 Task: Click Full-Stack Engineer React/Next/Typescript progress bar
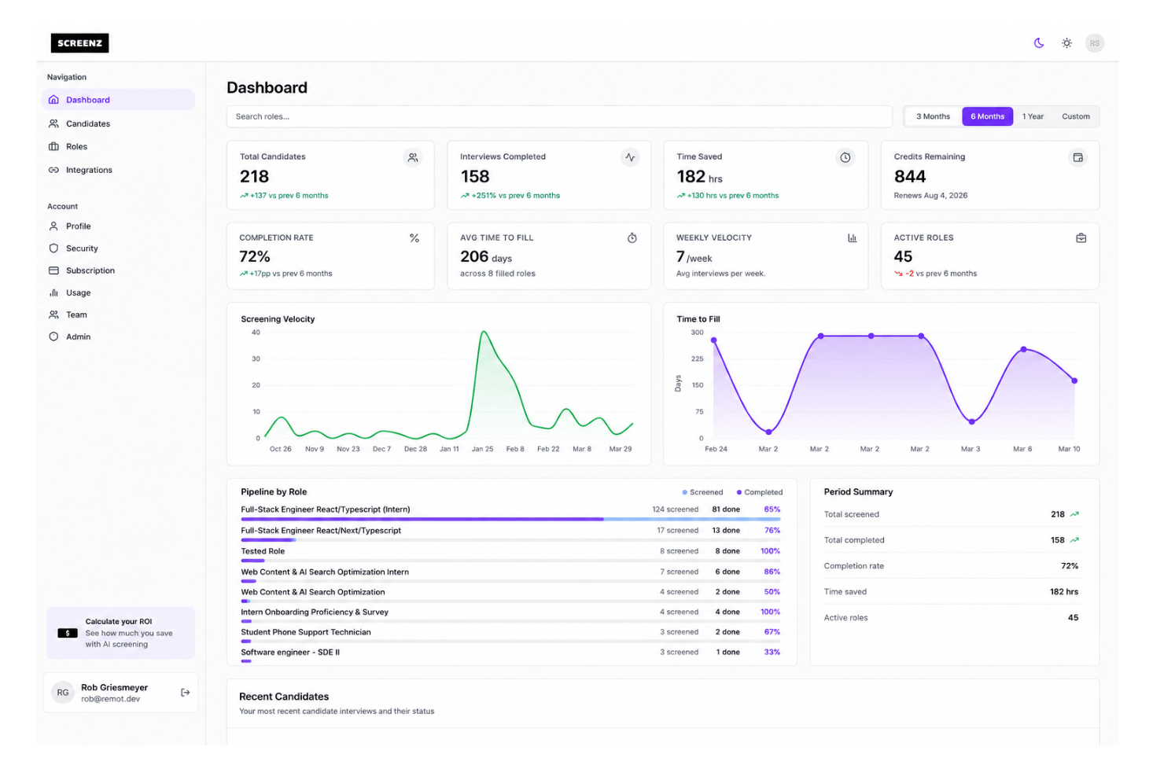click(x=510, y=540)
